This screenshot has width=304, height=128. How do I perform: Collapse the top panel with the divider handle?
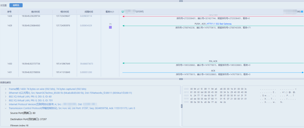coord(181,1)
